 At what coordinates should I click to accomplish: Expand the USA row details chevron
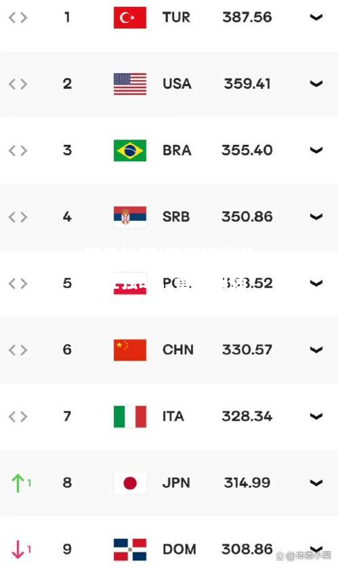(316, 83)
